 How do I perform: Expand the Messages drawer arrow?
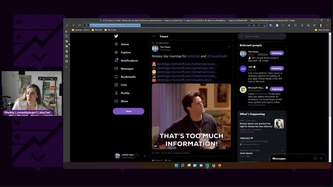click(x=321, y=158)
